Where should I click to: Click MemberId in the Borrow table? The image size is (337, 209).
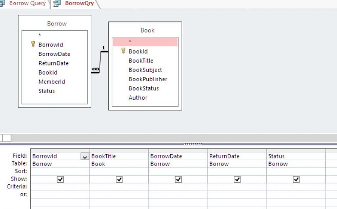point(51,82)
